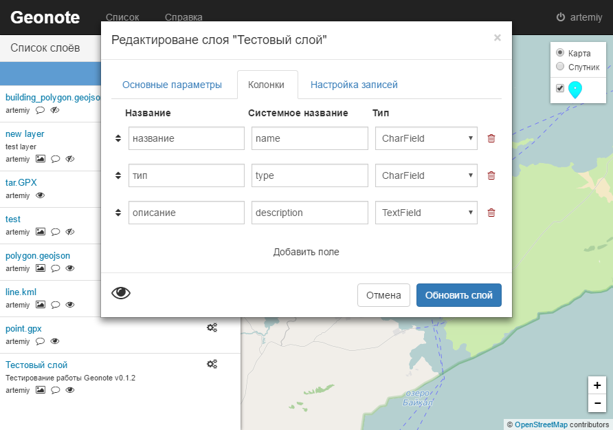The width and height of the screenshot is (613, 430).
Task: Click the comment icon of point.gpx
Action: [41, 341]
